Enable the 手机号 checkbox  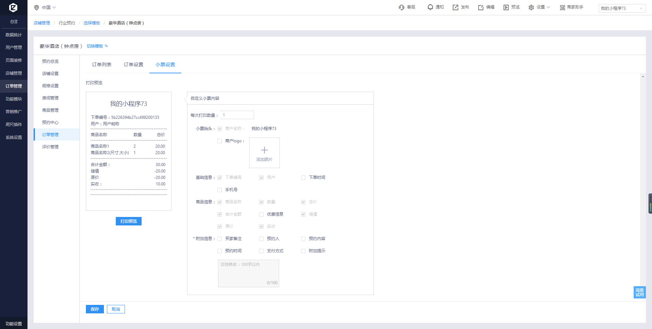tap(220, 190)
